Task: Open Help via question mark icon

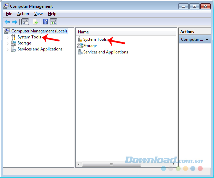Action: pos(45,22)
